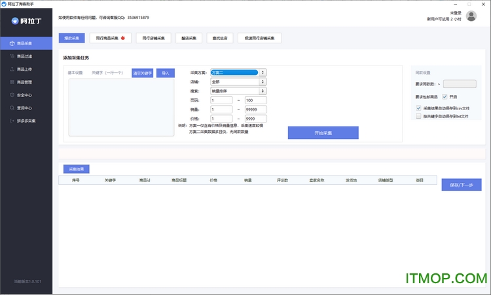Image resolution: width=491 pixels, height=295 pixels.
Task: Click the 要求同款数 input field
Action: click(x=459, y=84)
